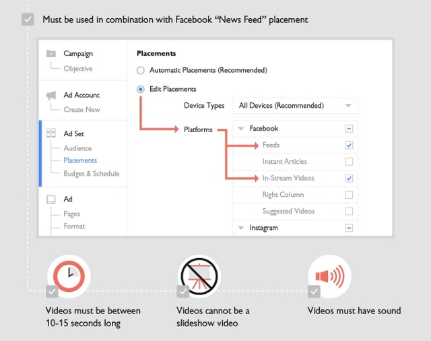Check the Suggested Videos checkbox
This screenshot has height=341, width=431.
pos(349,211)
